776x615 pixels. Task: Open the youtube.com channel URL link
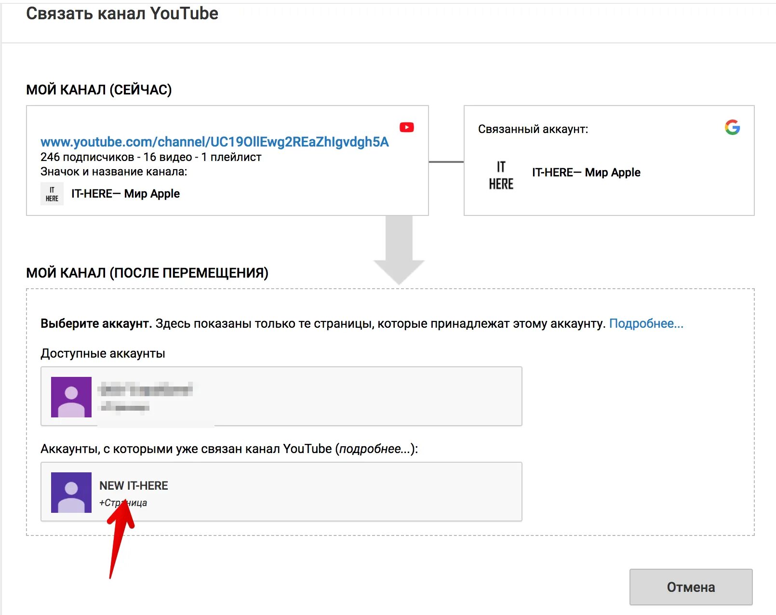(x=214, y=142)
